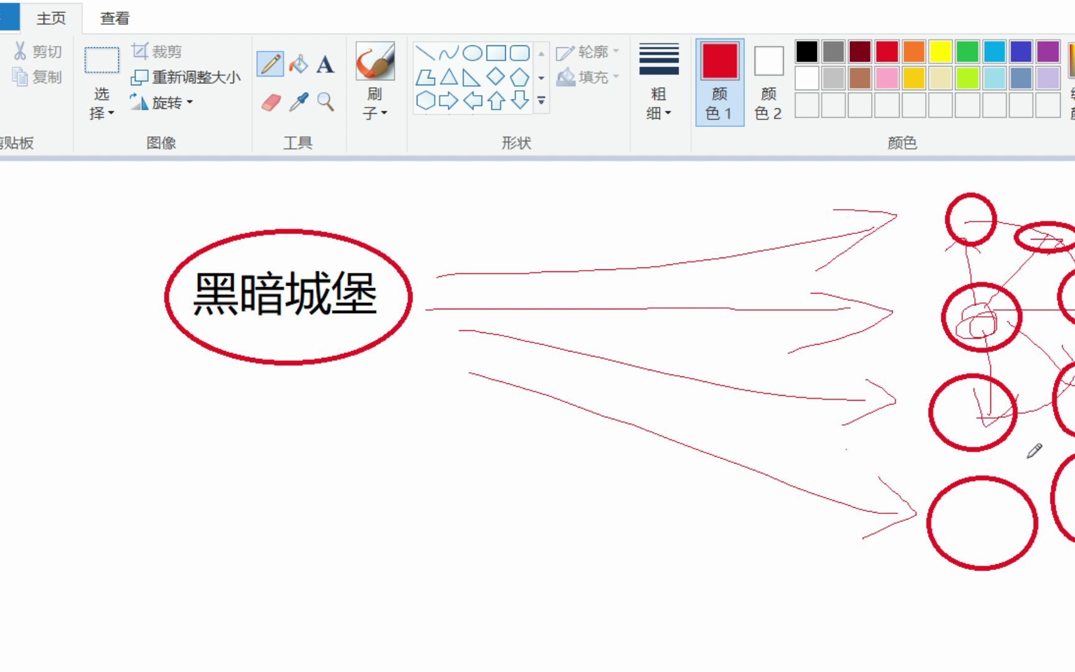The image size is (1075, 672).
Task: Choose the Oval shape
Action: [x=472, y=53]
